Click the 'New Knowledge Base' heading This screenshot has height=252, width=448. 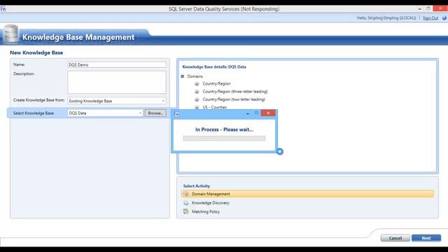(x=36, y=52)
